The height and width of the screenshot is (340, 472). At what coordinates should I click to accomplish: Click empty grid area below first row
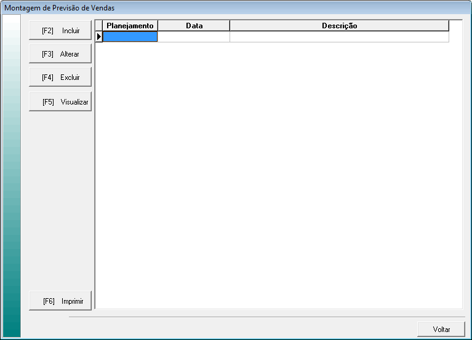[x=277, y=172]
